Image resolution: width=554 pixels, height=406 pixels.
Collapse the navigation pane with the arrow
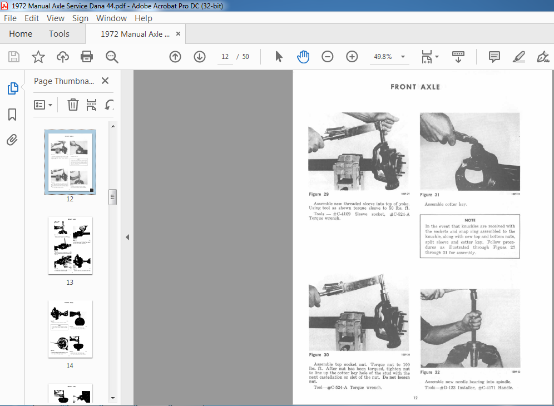click(127, 237)
